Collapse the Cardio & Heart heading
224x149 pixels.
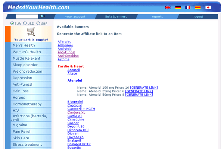(71, 66)
